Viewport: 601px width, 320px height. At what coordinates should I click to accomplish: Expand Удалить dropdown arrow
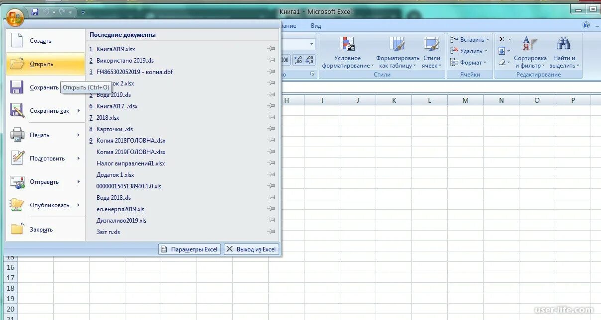click(x=486, y=51)
